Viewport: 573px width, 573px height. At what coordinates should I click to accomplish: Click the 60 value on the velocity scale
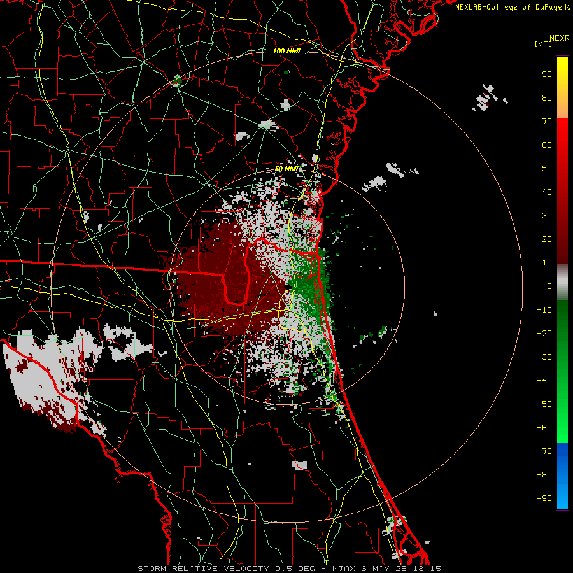[x=547, y=145]
